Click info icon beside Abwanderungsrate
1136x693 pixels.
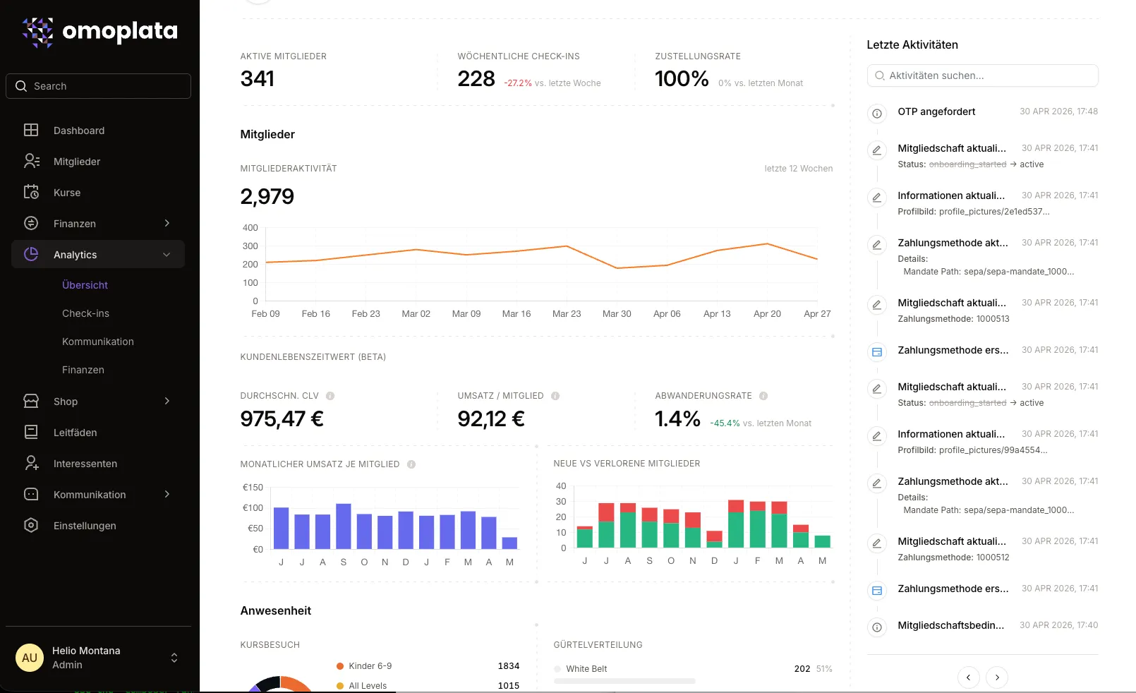(x=763, y=396)
